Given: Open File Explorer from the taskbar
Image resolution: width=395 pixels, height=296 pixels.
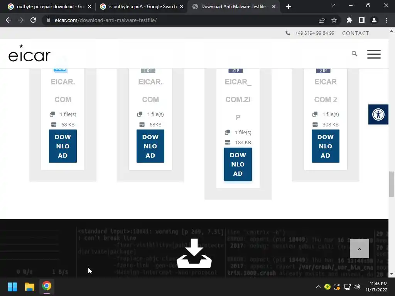Looking at the screenshot, I should (29, 286).
